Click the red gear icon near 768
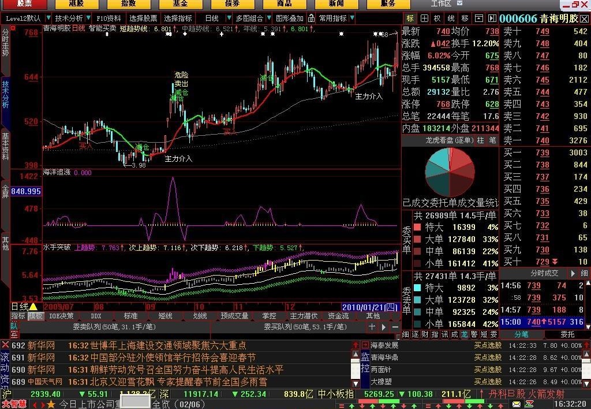Screen dimensions: 591x409 tap(13, 28)
